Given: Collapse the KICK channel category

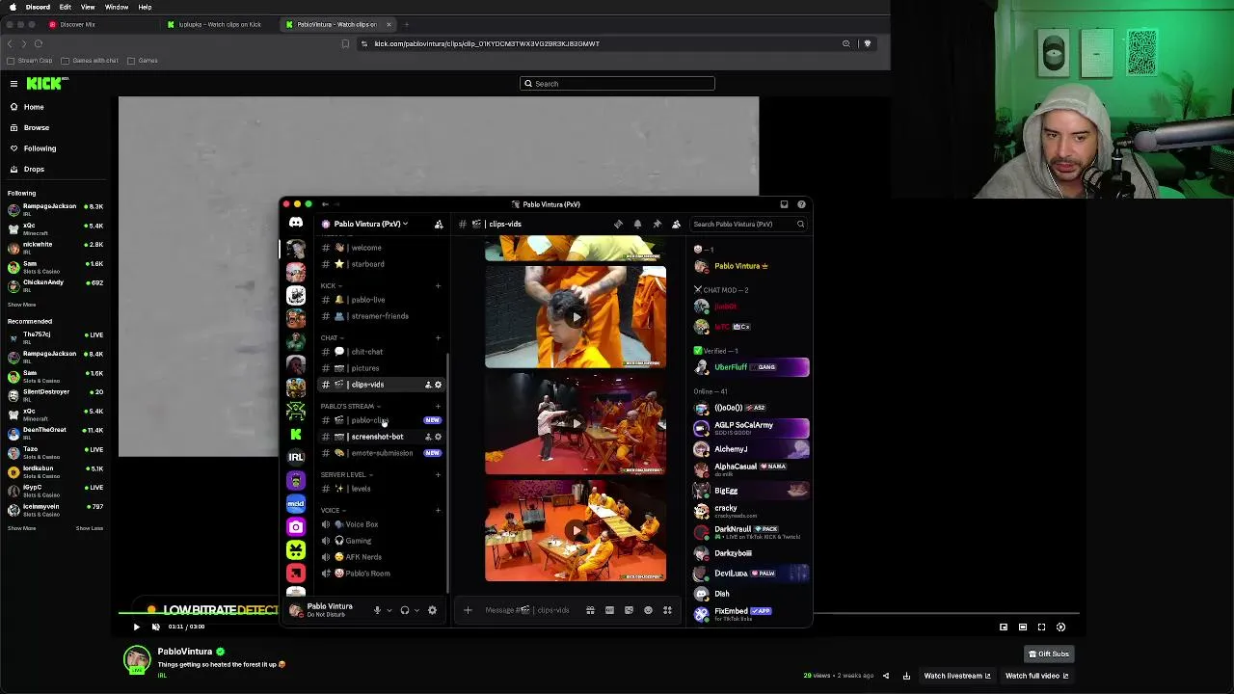Looking at the screenshot, I should pyautogui.click(x=331, y=285).
